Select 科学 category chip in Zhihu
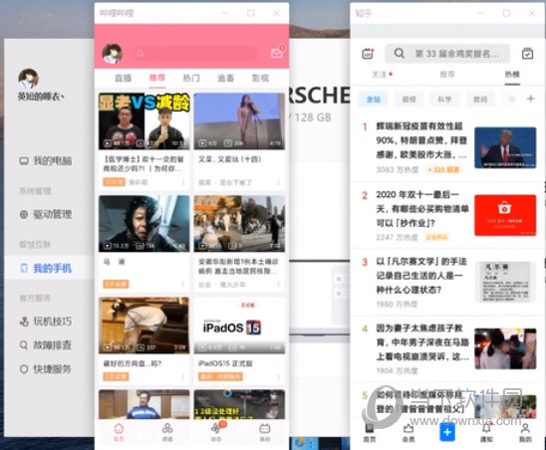 [444, 100]
